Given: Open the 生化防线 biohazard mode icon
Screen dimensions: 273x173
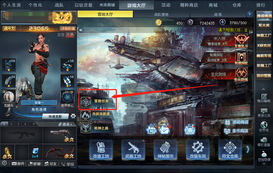Looking at the screenshot, I should click(x=241, y=75).
